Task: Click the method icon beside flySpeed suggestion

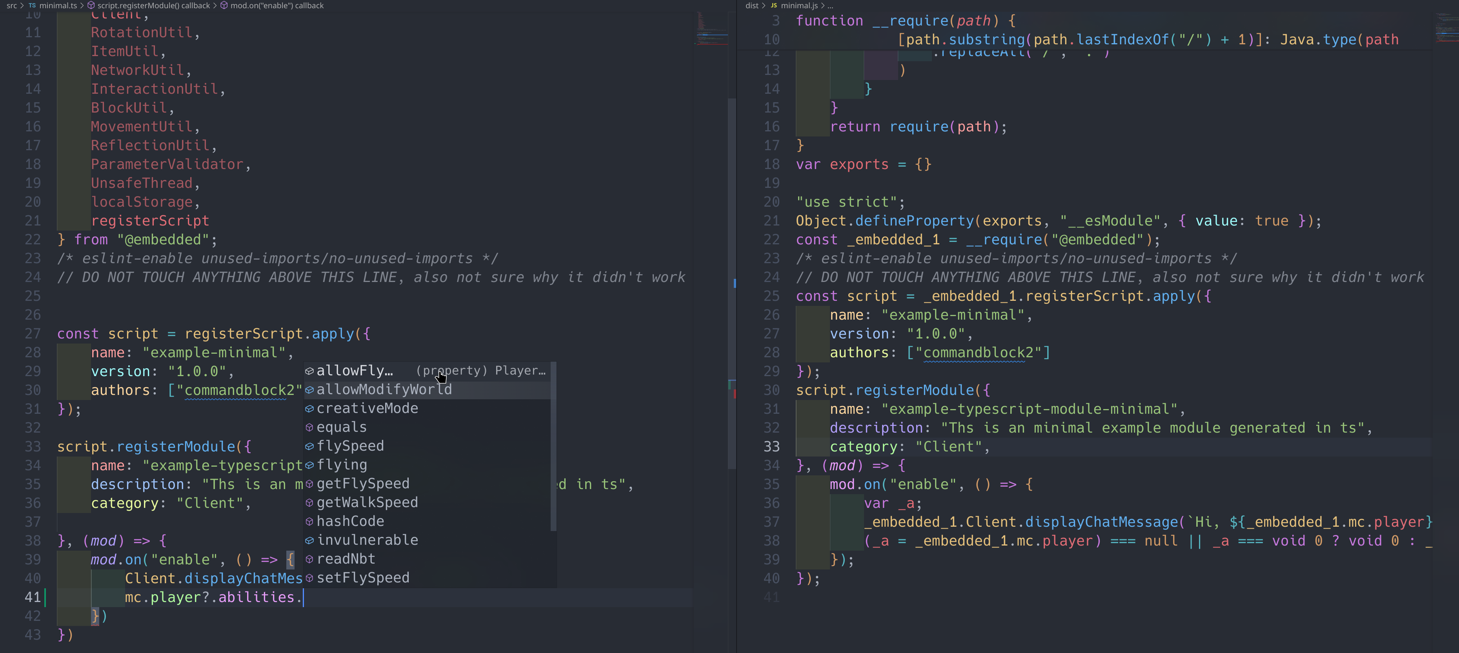Action: (x=309, y=446)
